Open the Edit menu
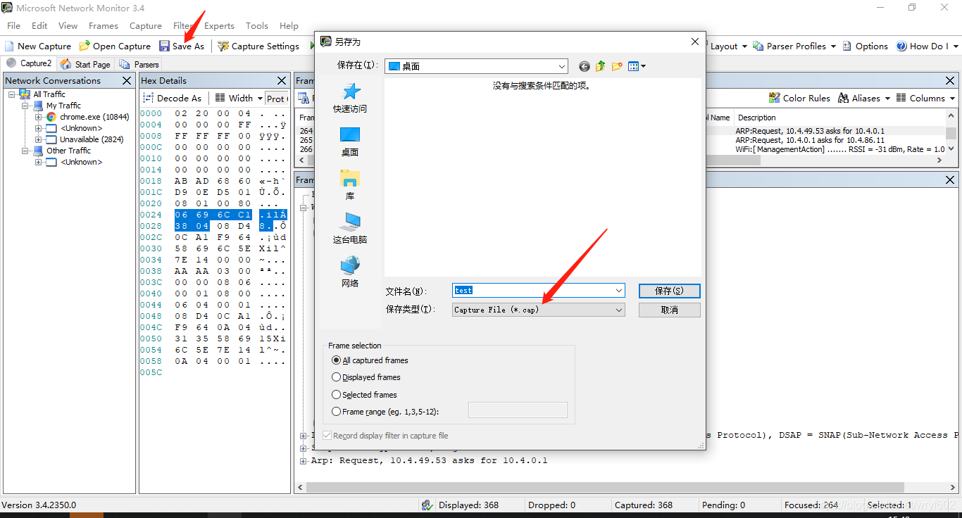Viewport: 962px width, 518px height. click(39, 25)
